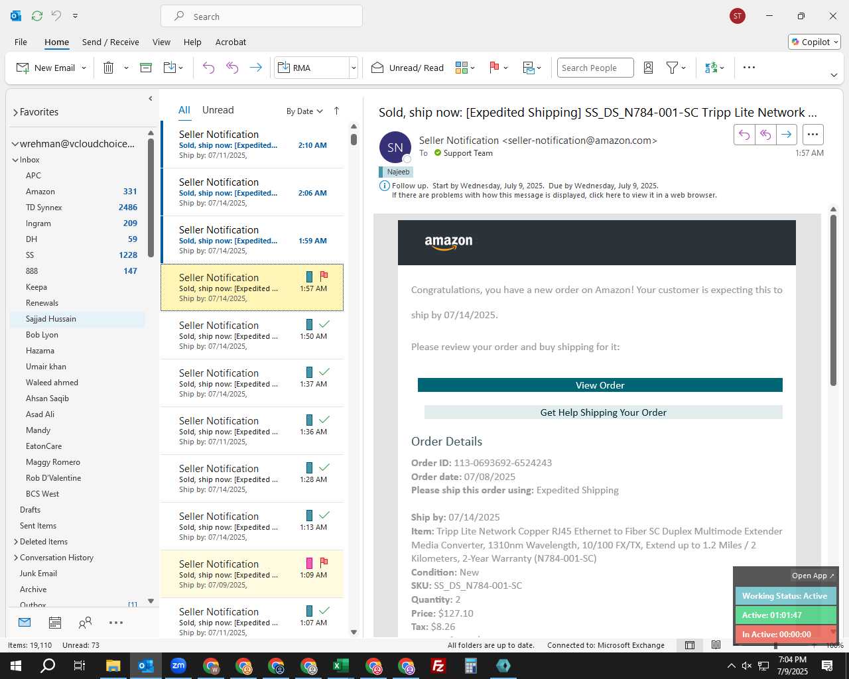Click New Email button
This screenshot has width=849, height=679.
pos(46,68)
